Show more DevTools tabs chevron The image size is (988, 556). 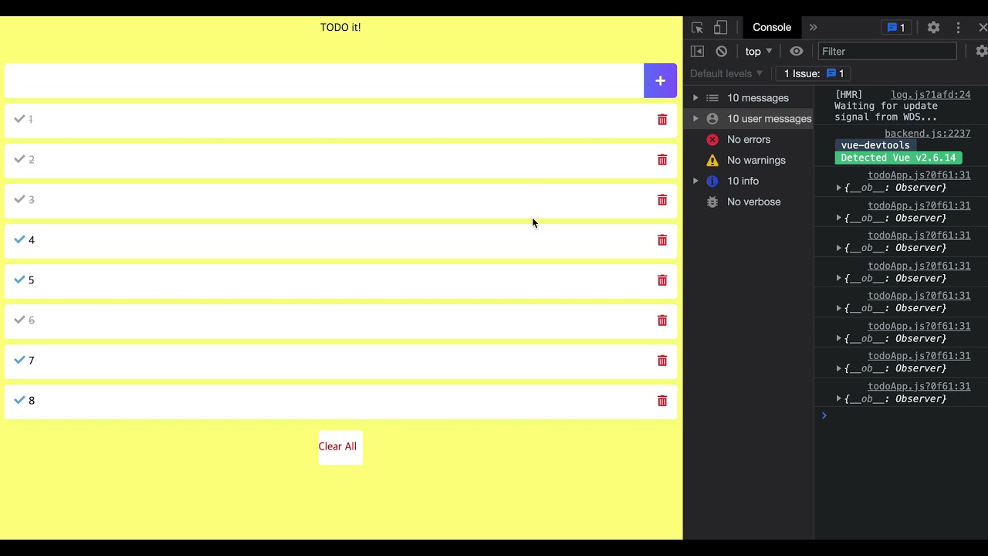(813, 28)
